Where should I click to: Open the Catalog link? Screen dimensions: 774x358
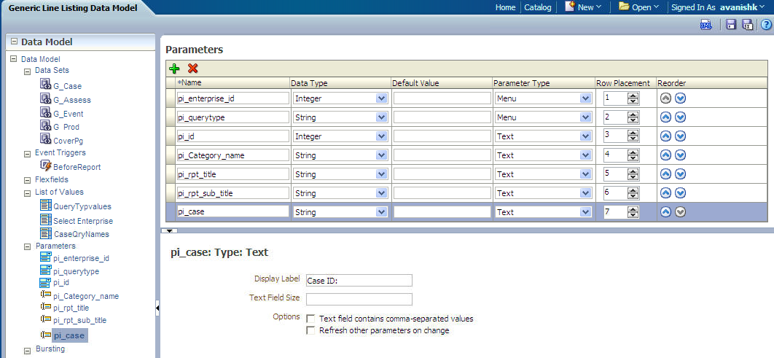538,7
